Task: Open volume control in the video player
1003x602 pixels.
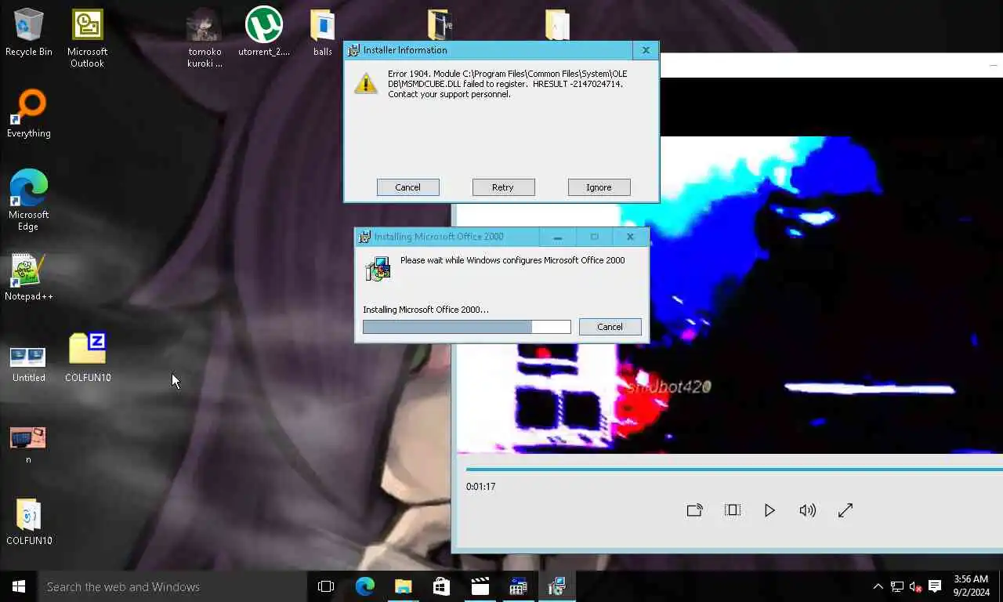Action: (x=807, y=510)
